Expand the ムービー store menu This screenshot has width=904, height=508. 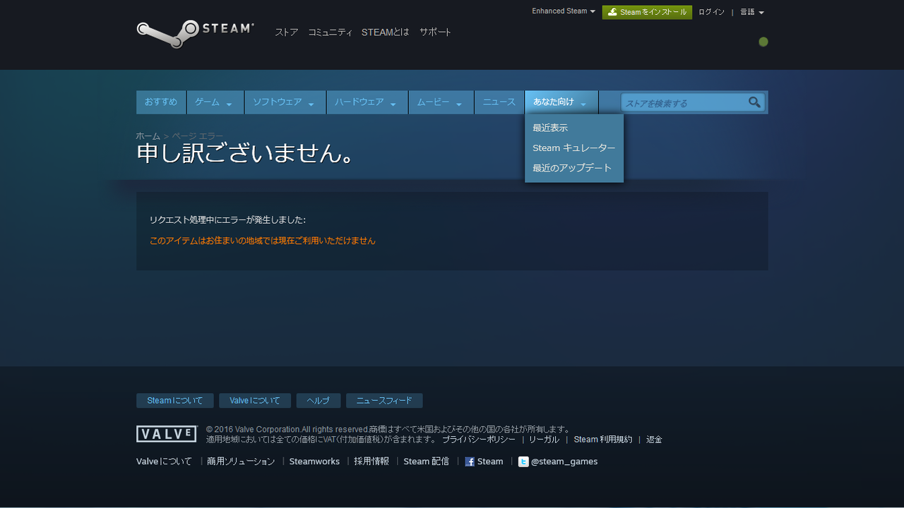pyautogui.click(x=441, y=102)
